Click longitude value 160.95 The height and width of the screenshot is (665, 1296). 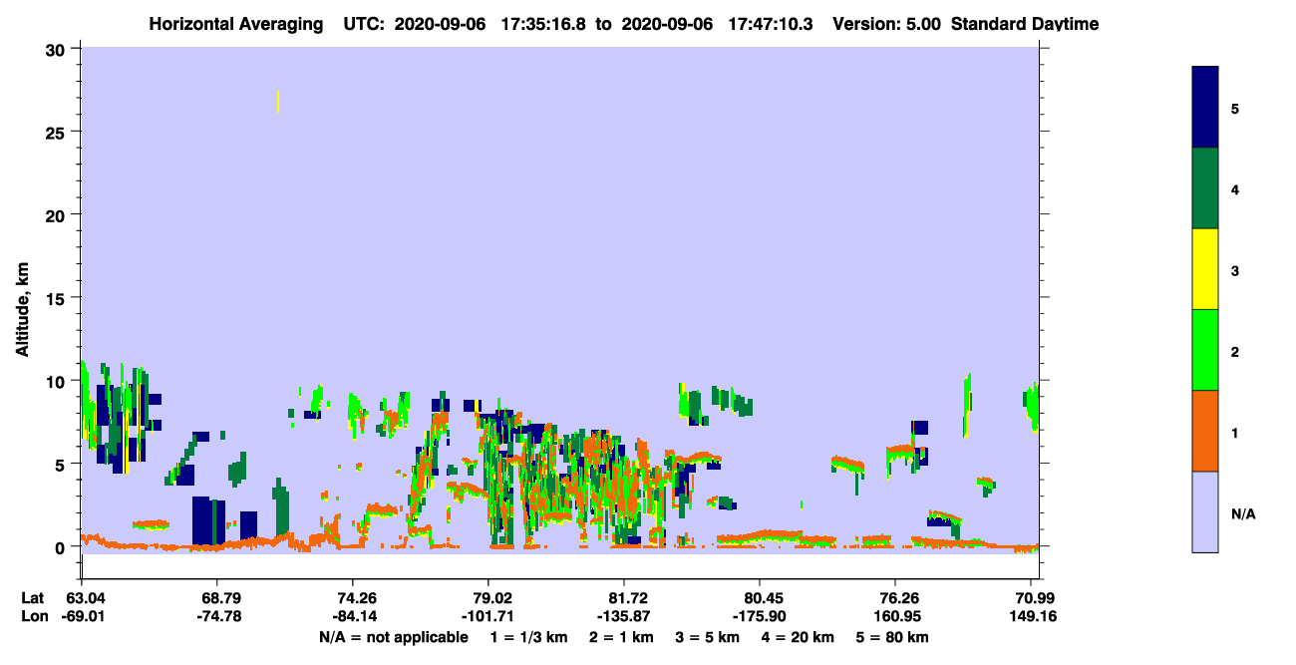tap(895, 616)
